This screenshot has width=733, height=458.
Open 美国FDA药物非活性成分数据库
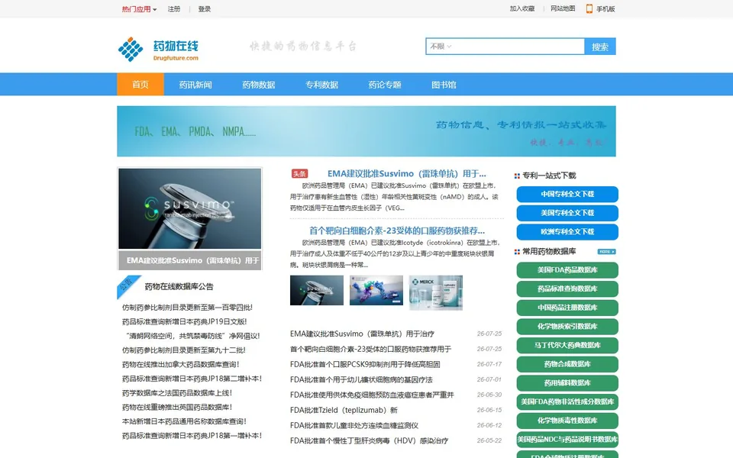(x=567, y=402)
